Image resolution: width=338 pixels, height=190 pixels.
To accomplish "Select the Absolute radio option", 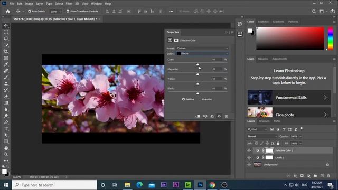I will (x=200, y=99).
